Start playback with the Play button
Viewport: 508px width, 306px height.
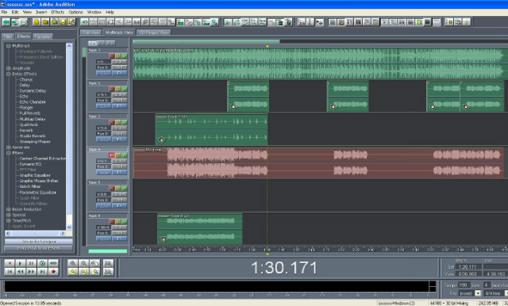(x=20, y=263)
